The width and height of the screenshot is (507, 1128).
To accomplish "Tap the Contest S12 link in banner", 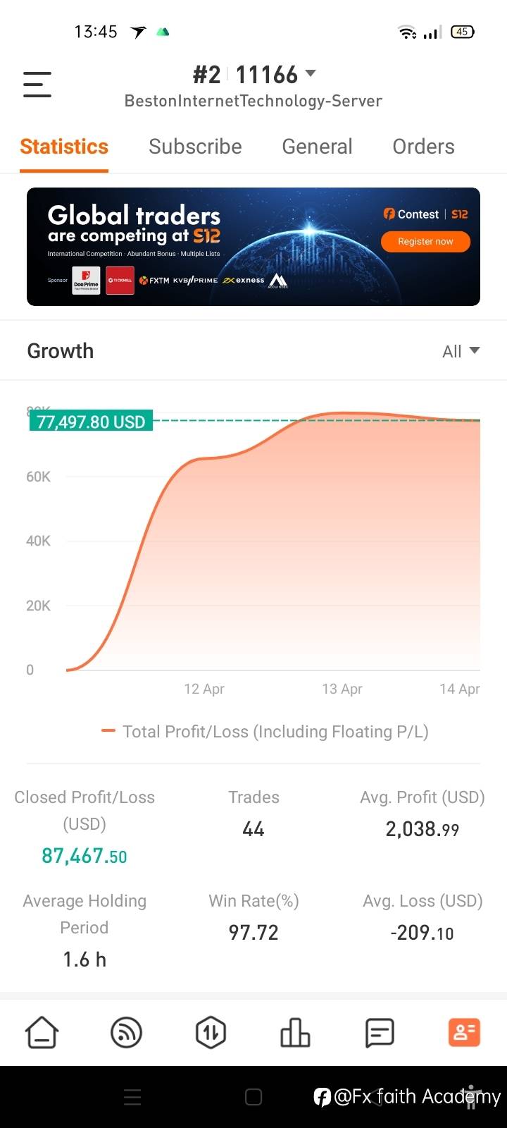I will click(x=425, y=214).
